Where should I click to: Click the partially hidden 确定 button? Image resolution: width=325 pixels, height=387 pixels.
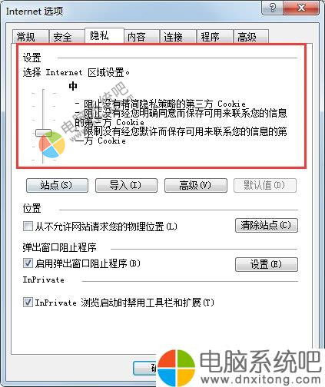tap(146, 369)
